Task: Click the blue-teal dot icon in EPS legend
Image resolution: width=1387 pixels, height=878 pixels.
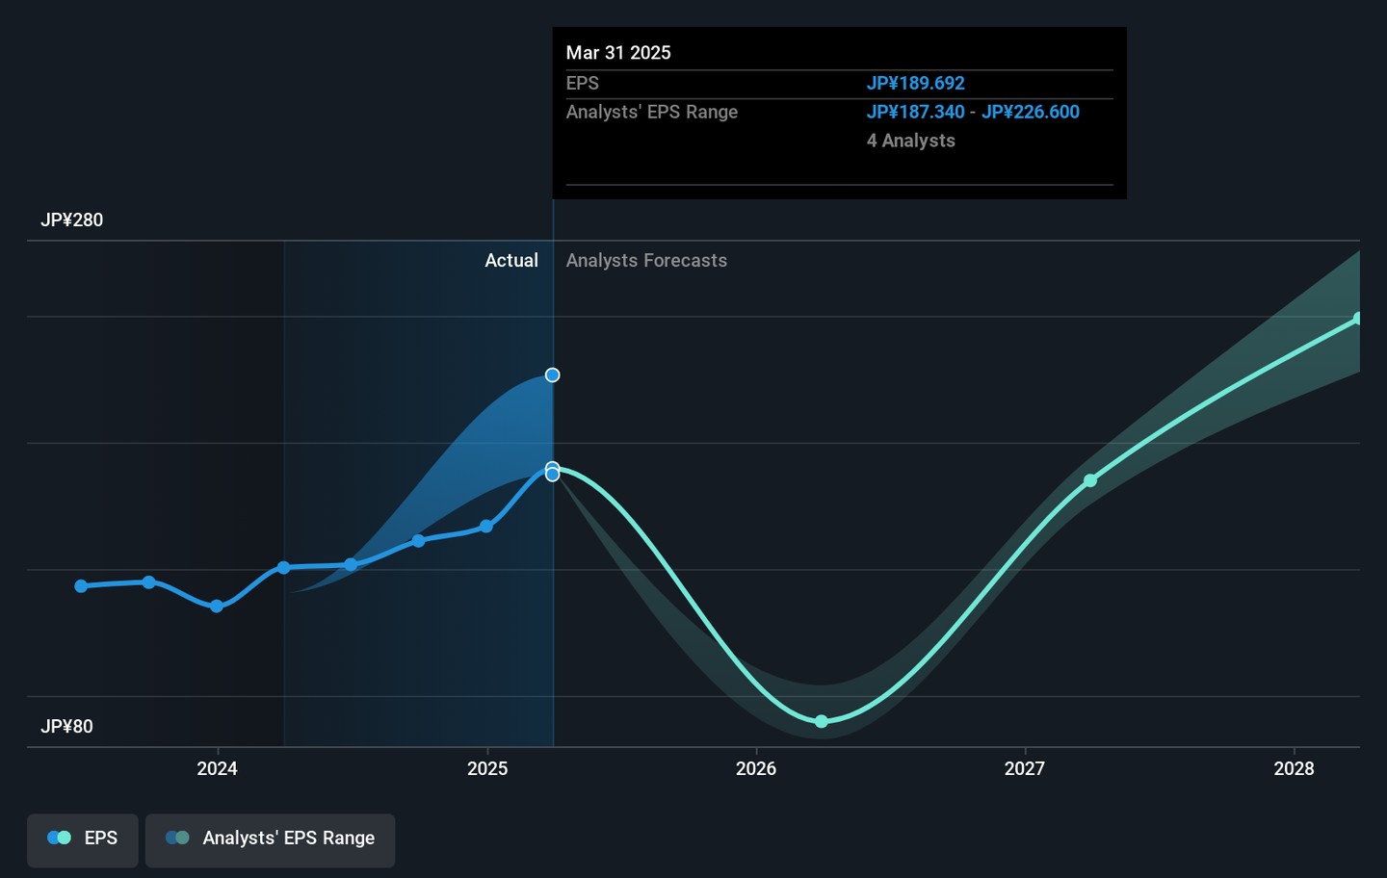Action: coord(59,839)
